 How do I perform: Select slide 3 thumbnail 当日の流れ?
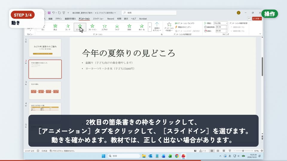point(45,90)
